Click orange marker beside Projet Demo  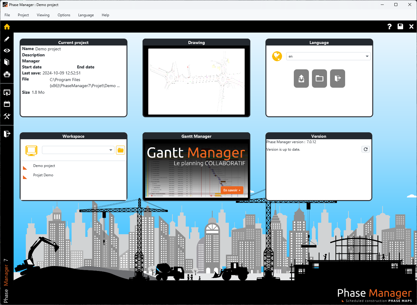(25, 177)
